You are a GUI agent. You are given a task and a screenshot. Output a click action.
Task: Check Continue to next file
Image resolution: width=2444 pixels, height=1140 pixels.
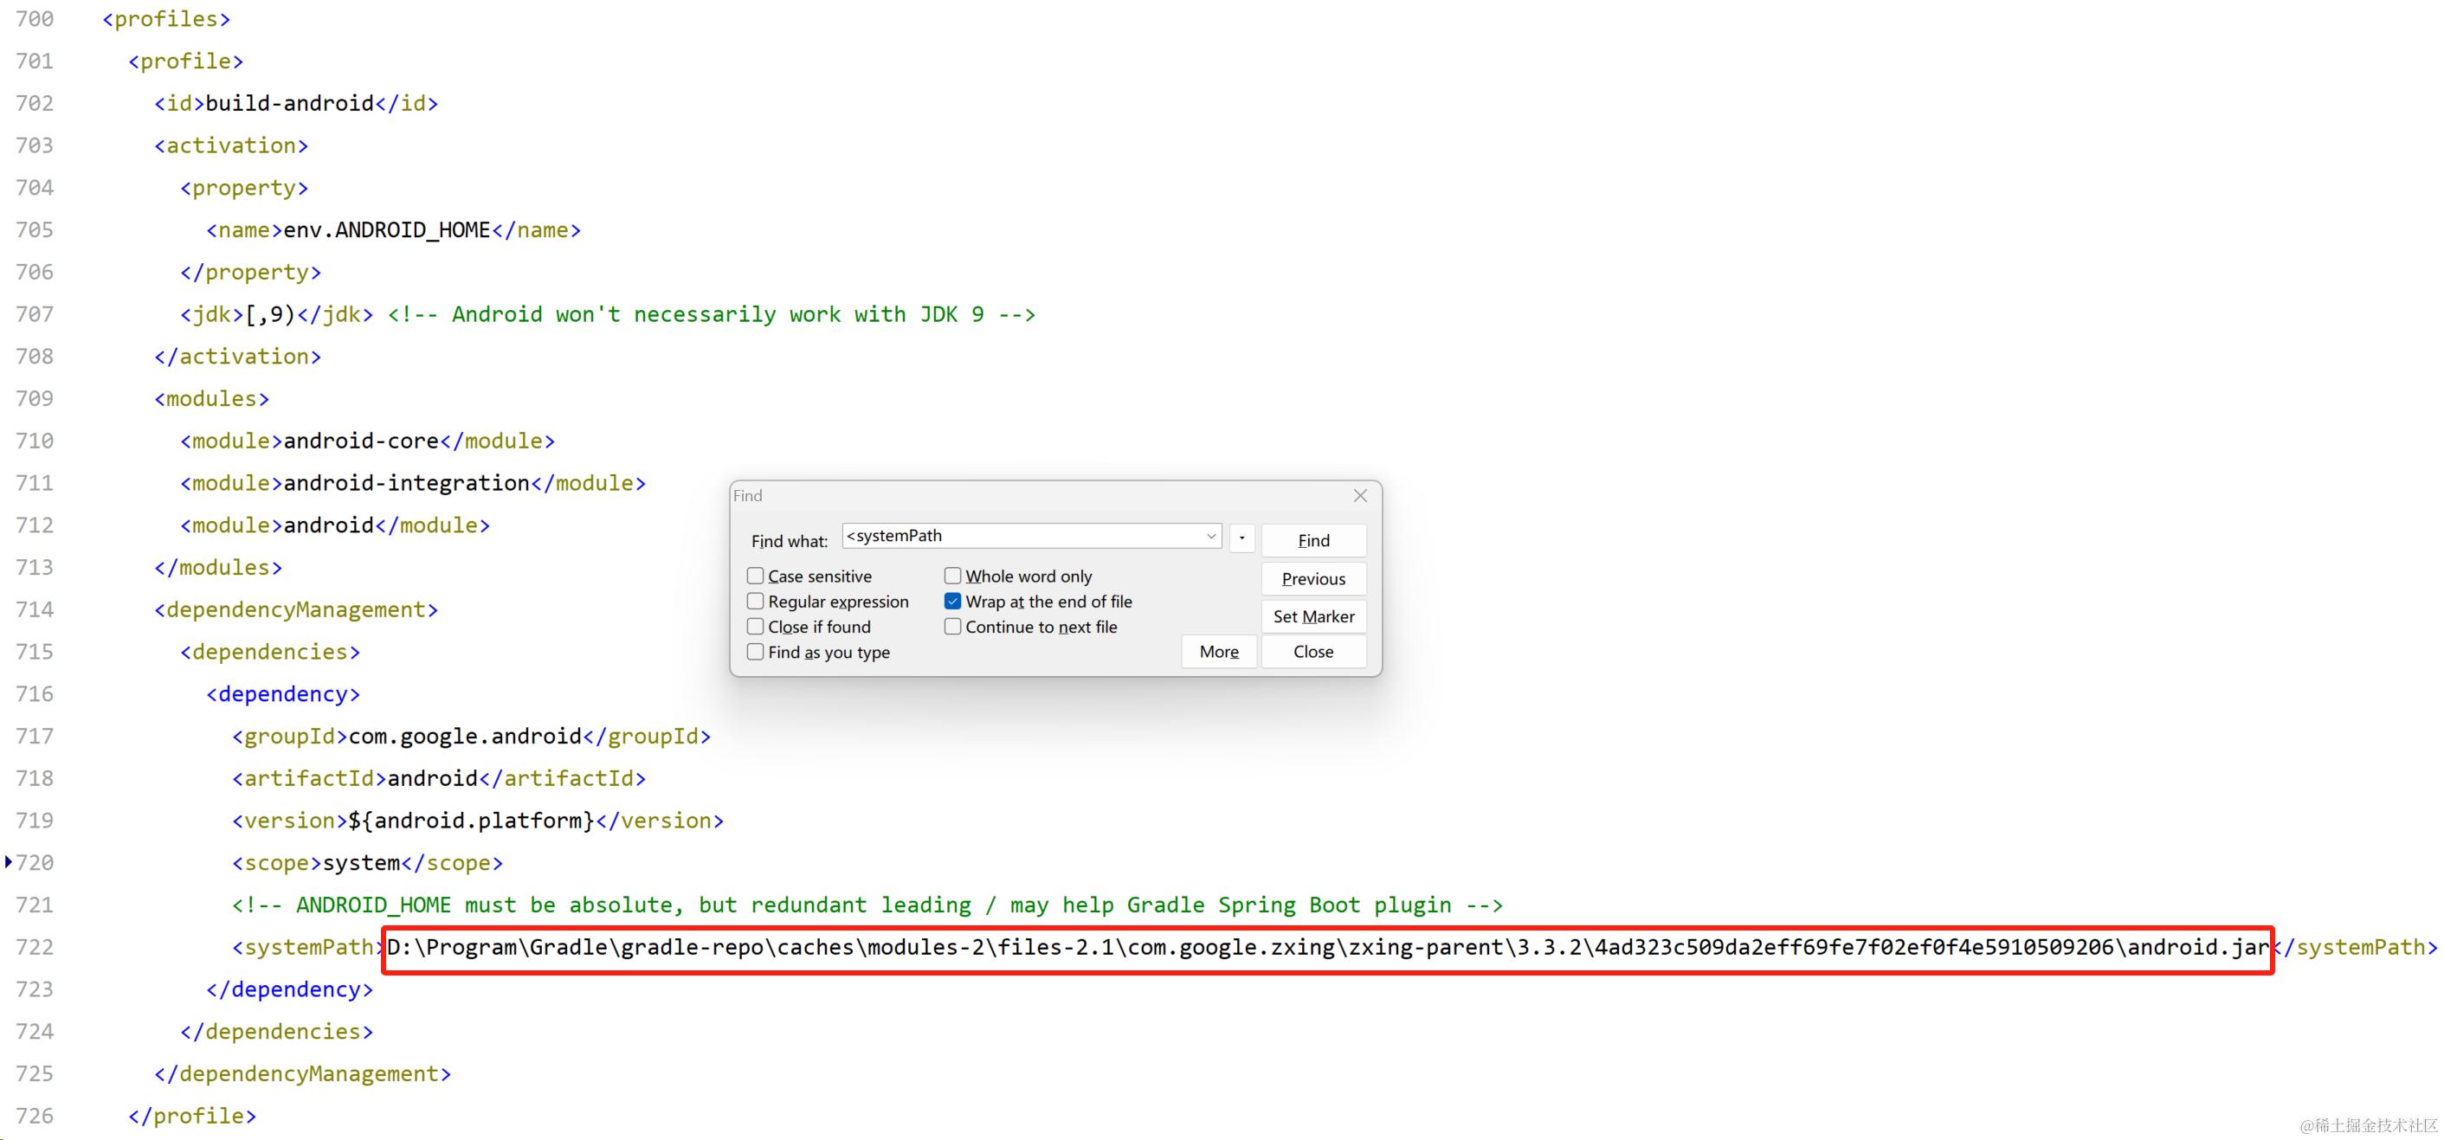(x=952, y=627)
